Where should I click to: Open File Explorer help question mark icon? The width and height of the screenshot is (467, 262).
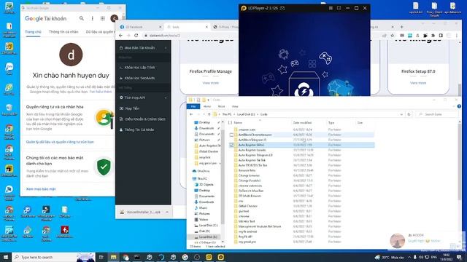click(459, 106)
